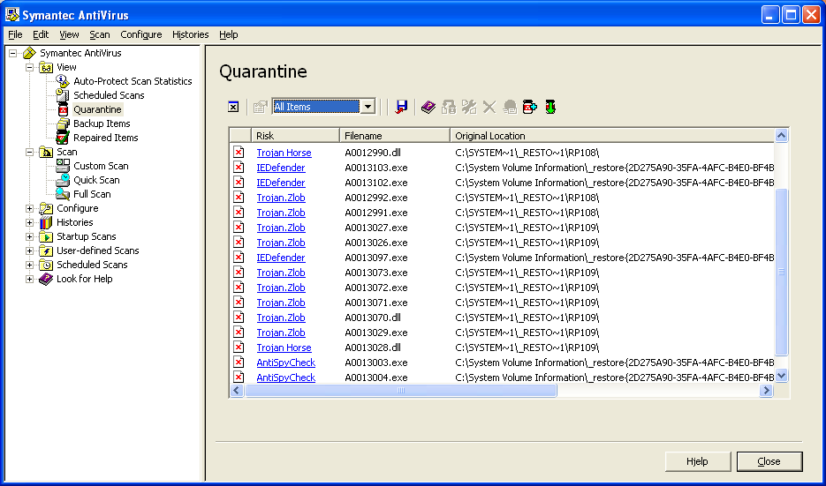This screenshot has width=826, height=486.
Task: Click the Export/Save floppy disk icon
Action: coord(401,107)
